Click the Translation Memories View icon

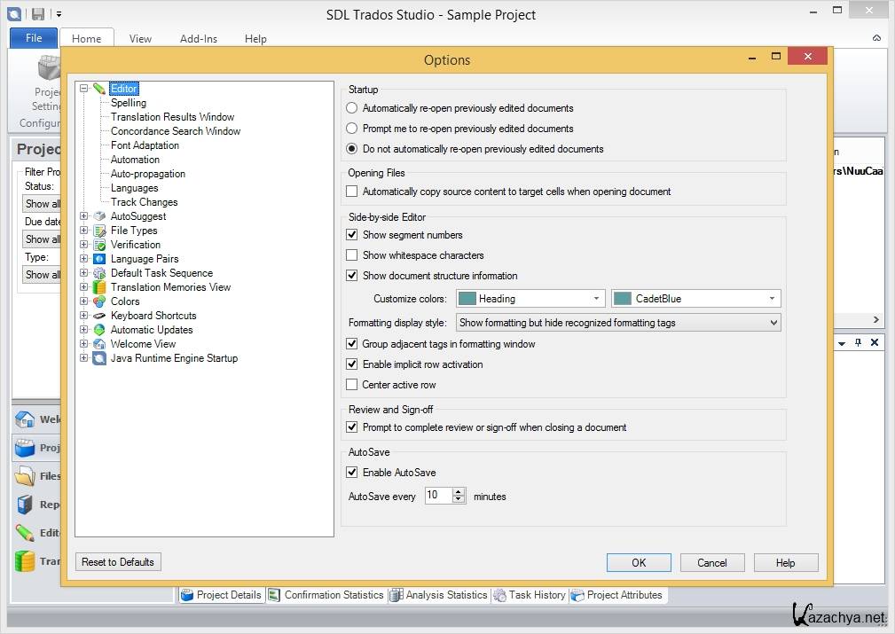[99, 287]
